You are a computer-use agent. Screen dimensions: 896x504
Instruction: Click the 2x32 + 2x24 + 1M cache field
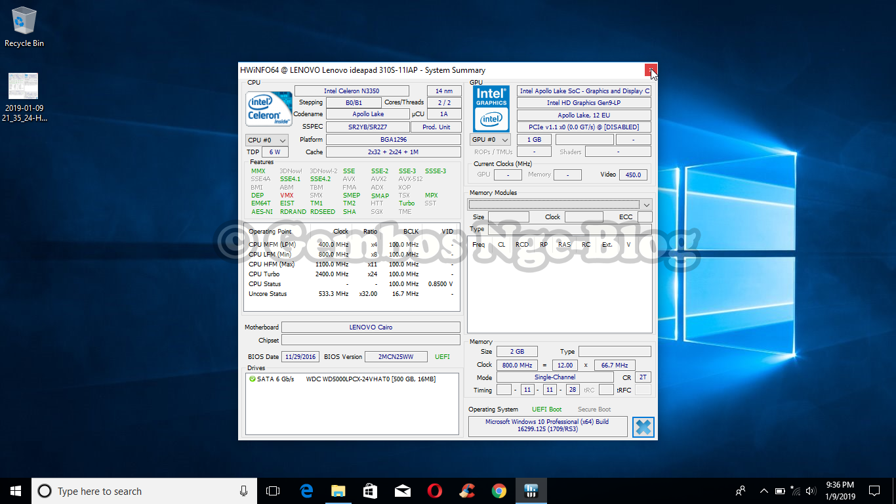[394, 152]
